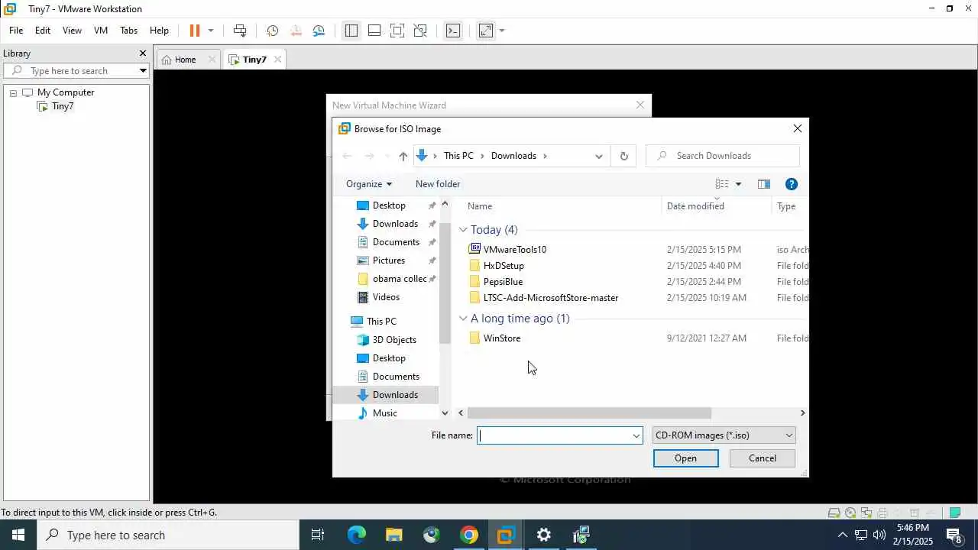Open Settings gear from the taskbar
Viewport: 978px width, 550px height.
pyautogui.click(x=543, y=535)
